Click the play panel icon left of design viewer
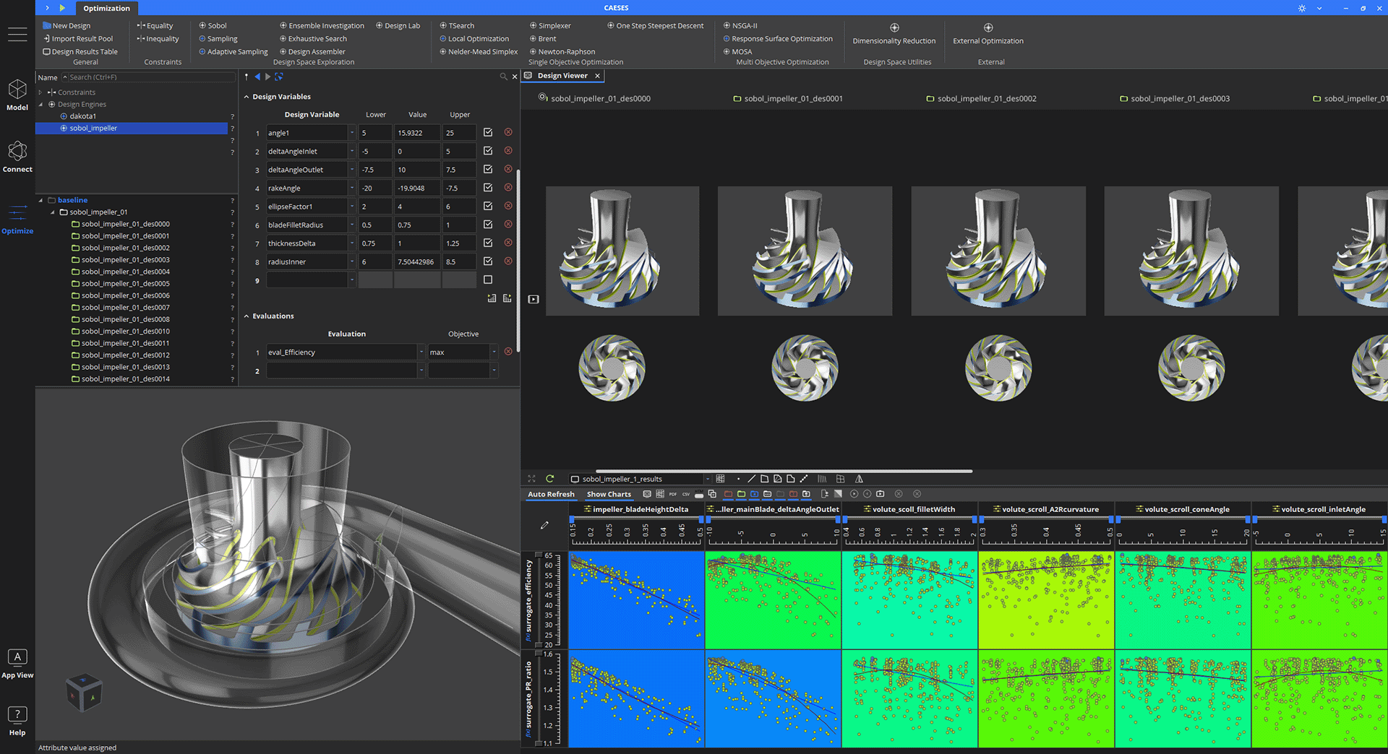The height and width of the screenshot is (754, 1388). [534, 299]
